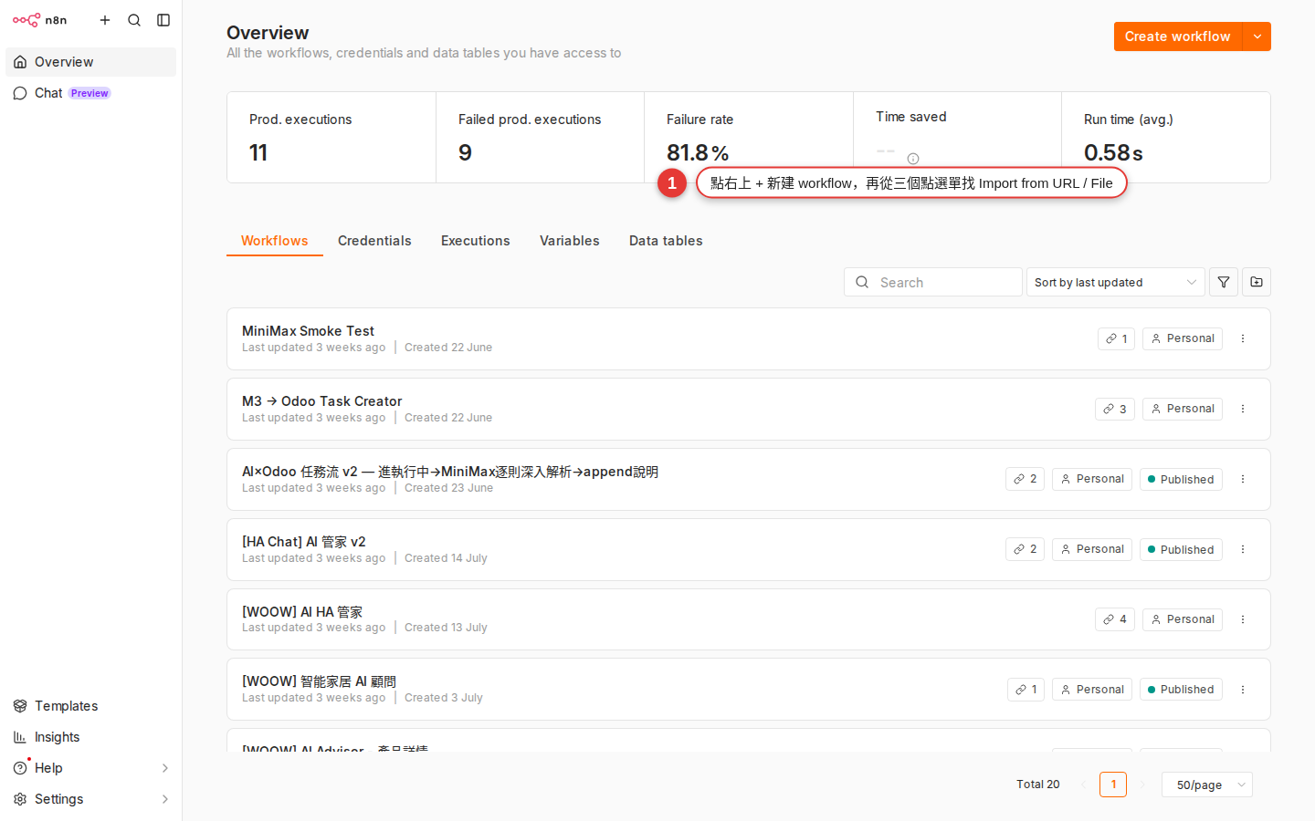Open the search icon in sidebar header
Image resolution: width=1315 pixels, height=821 pixels.
click(134, 20)
